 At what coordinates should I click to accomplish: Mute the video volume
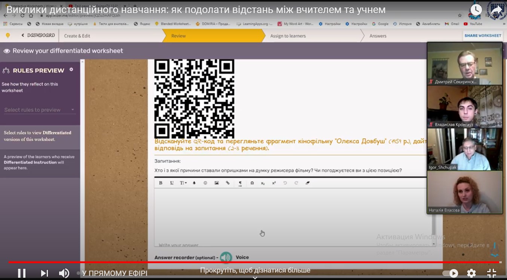[64, 273]
